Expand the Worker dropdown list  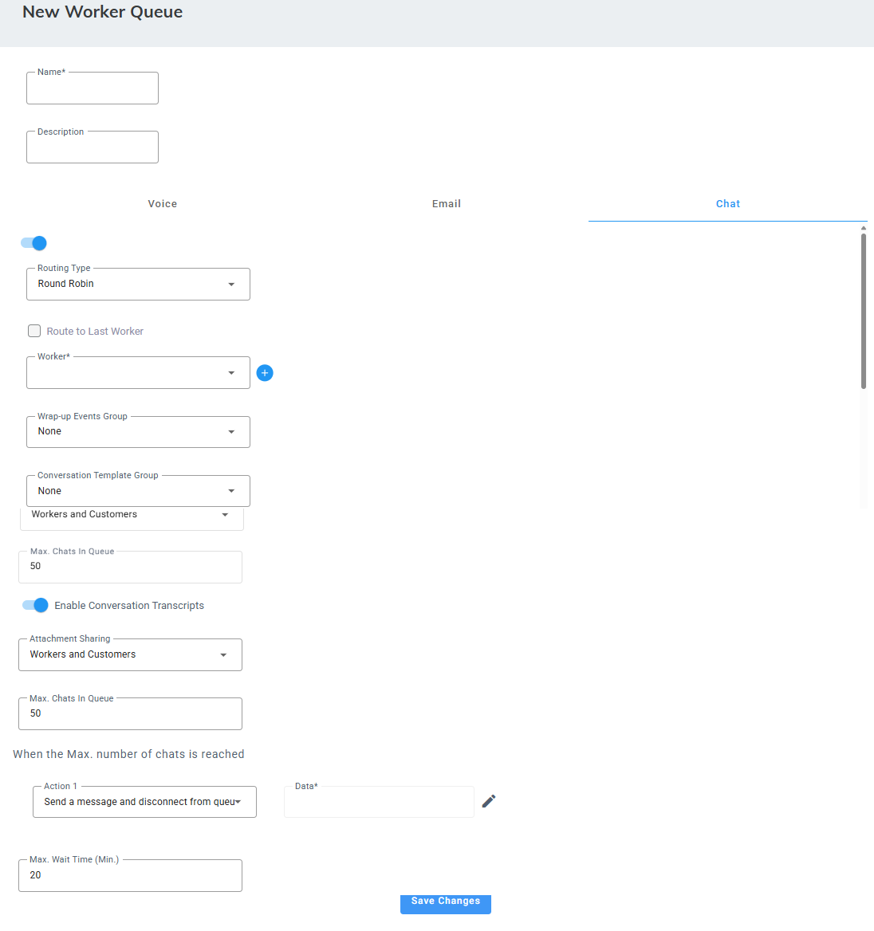(138, 373)
